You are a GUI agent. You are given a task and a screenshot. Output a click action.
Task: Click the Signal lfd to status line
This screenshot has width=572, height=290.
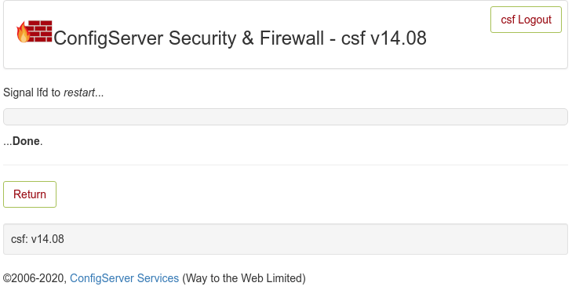click(x=53, y=92)
